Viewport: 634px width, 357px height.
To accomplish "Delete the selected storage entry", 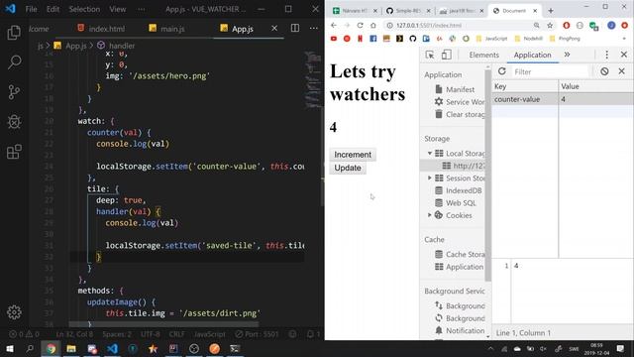I will [x=621, y=71].
